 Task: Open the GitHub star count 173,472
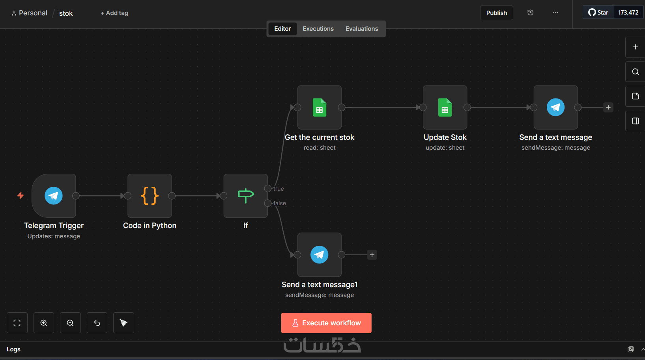pos(628,13)
